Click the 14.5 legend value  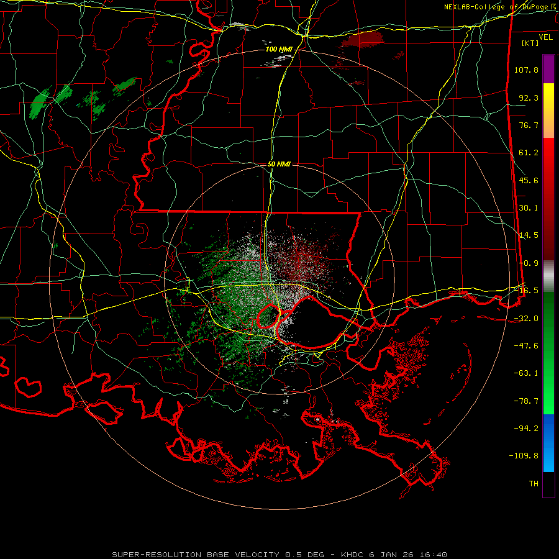pos(529,235)
